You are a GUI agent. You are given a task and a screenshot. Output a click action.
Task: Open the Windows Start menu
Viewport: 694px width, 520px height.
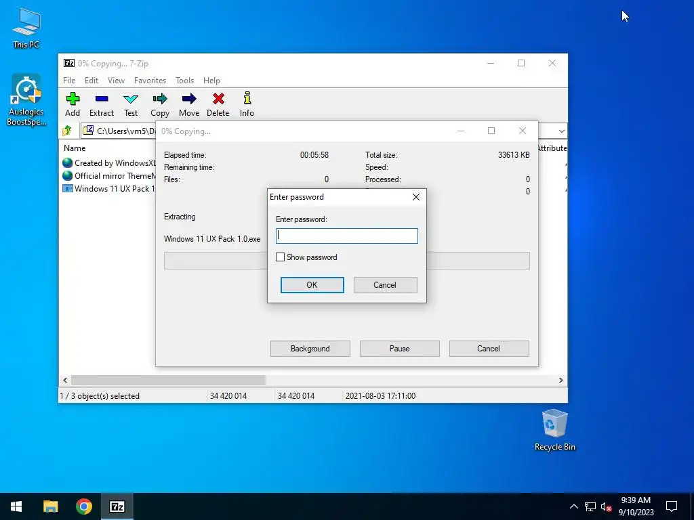[x=16, y=506]
